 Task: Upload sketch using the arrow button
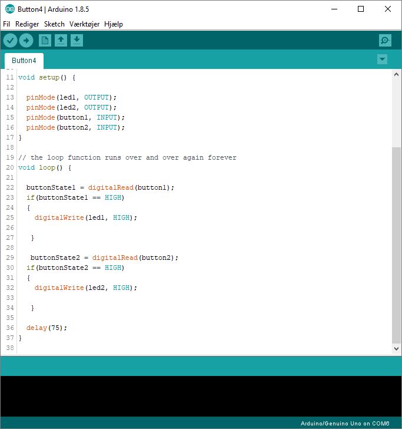pyautogui.click(x=26, y=41)
